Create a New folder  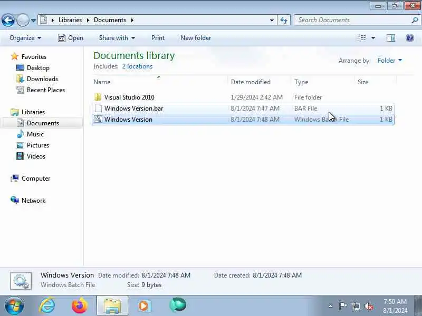pyautogui.click(x=196, y=38)
